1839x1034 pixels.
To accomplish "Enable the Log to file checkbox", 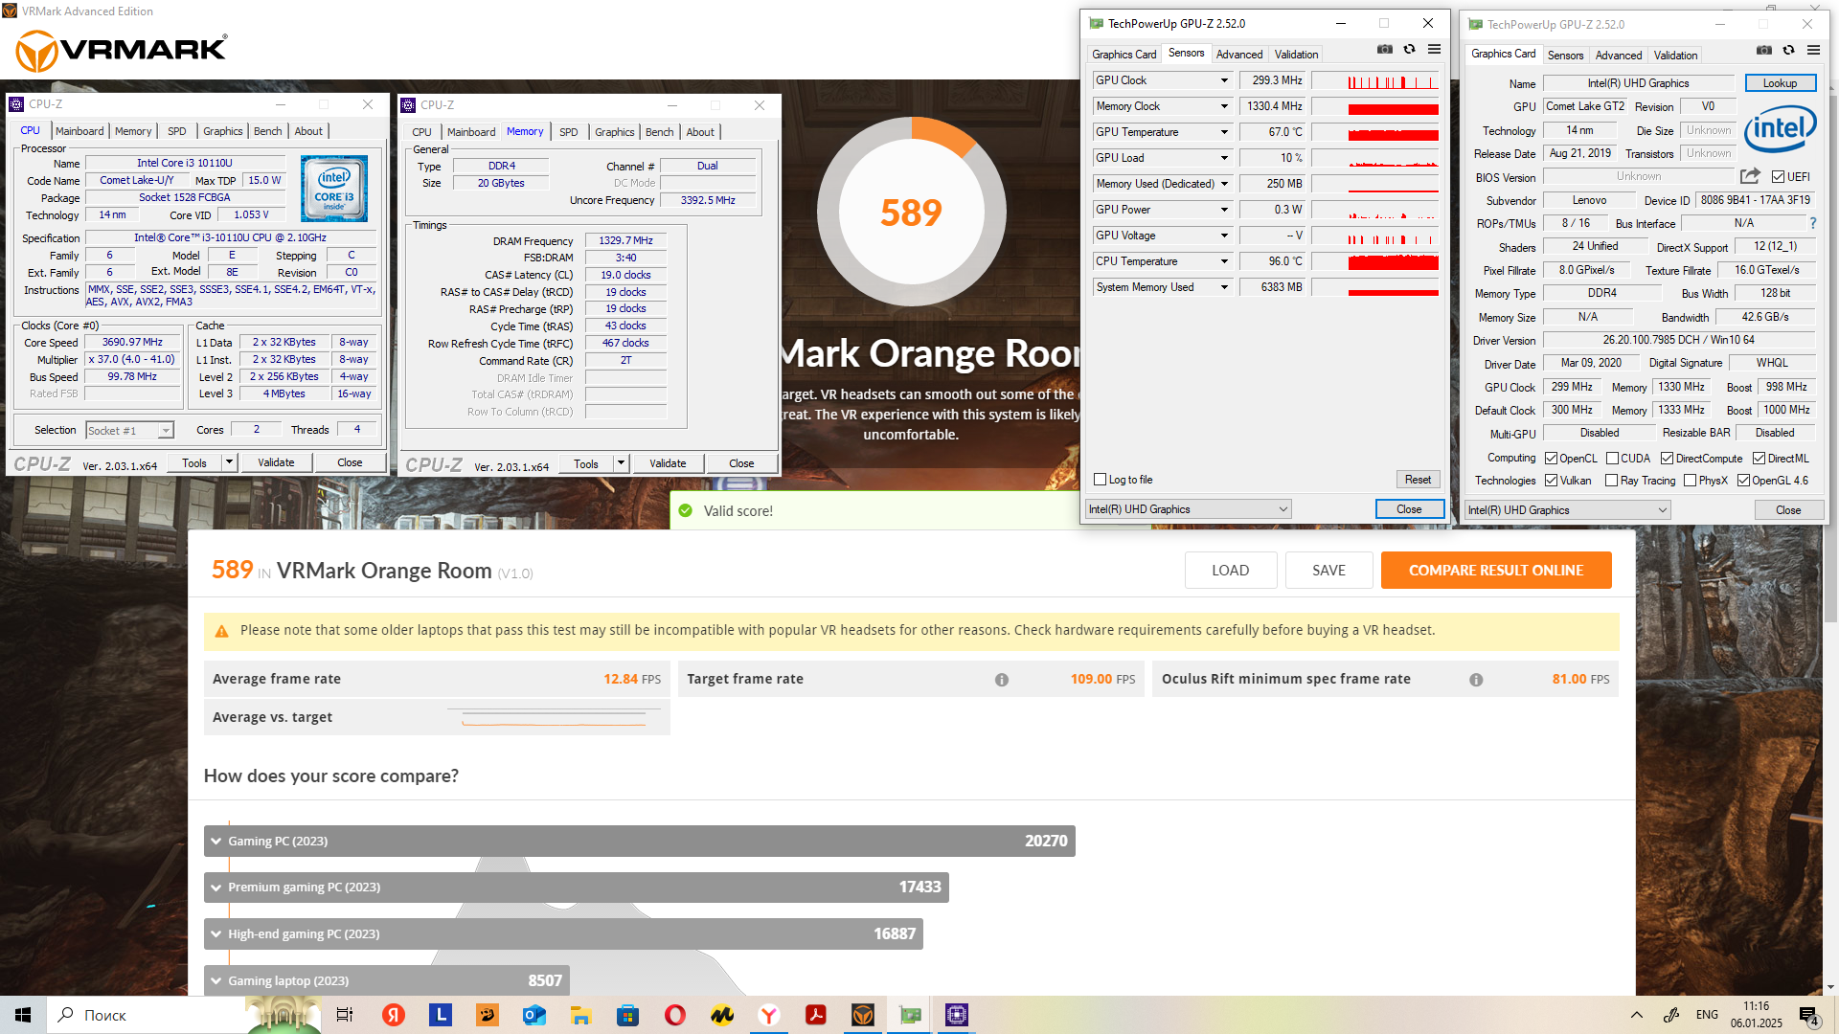I will point(1100,480).
